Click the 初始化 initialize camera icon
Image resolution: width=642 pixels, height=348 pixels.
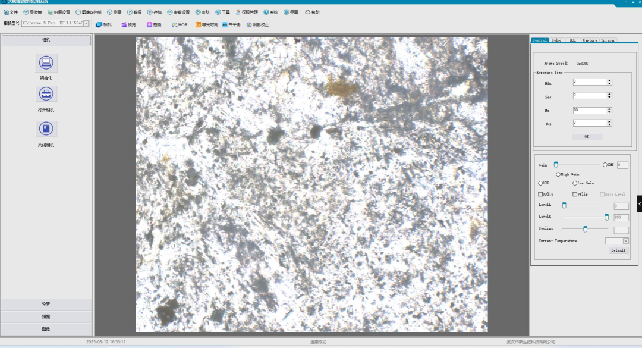[x=46, y=62]
